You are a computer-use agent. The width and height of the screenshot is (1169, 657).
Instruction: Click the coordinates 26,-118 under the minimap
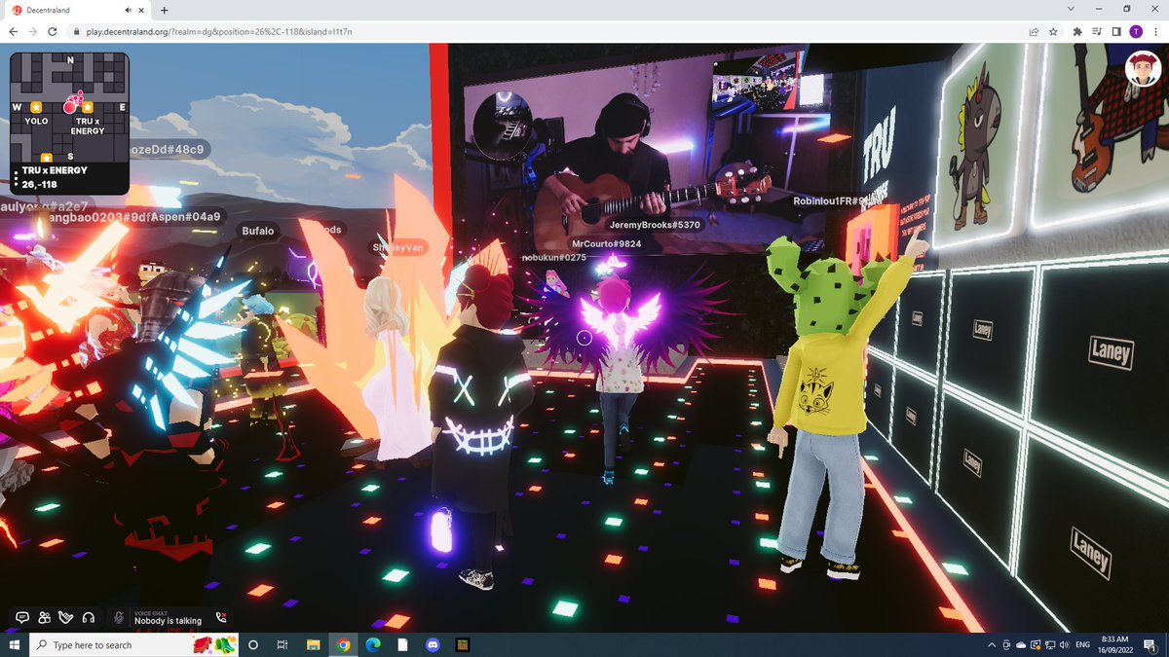[42, 183]
